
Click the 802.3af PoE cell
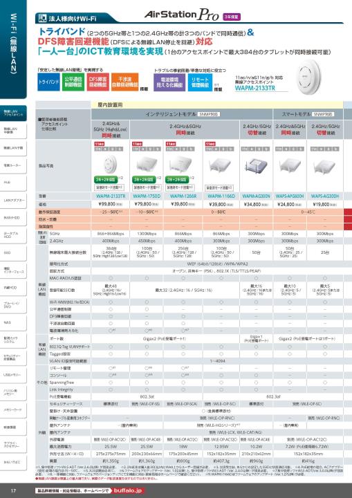pos(273,397)
